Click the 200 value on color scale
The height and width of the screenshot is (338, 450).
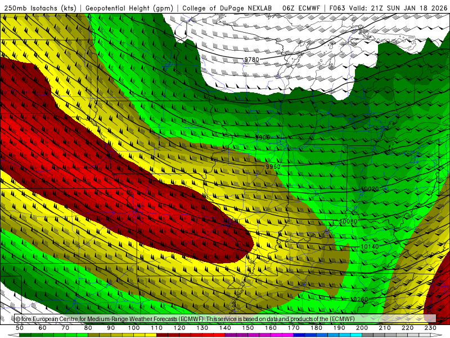362,328
